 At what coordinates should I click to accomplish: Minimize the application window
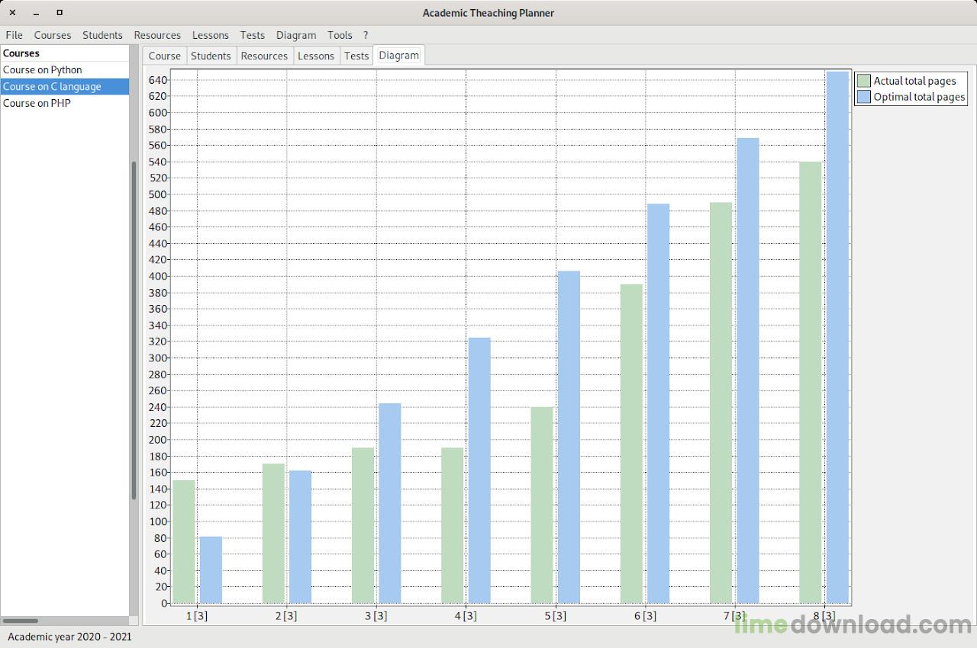36,13
